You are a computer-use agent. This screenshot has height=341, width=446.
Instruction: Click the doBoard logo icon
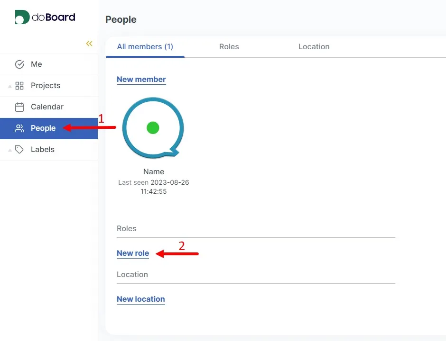pyautogui.click(x=22, y=17)
